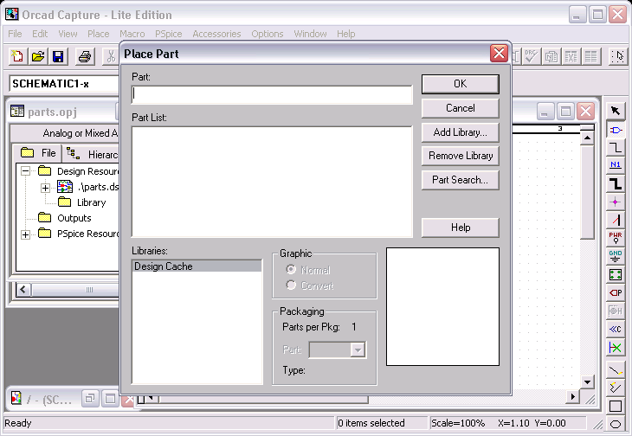Select the Place Hierarchical Port tool
The width and height of the screenshot is (632, 436).
coord(615,292)
